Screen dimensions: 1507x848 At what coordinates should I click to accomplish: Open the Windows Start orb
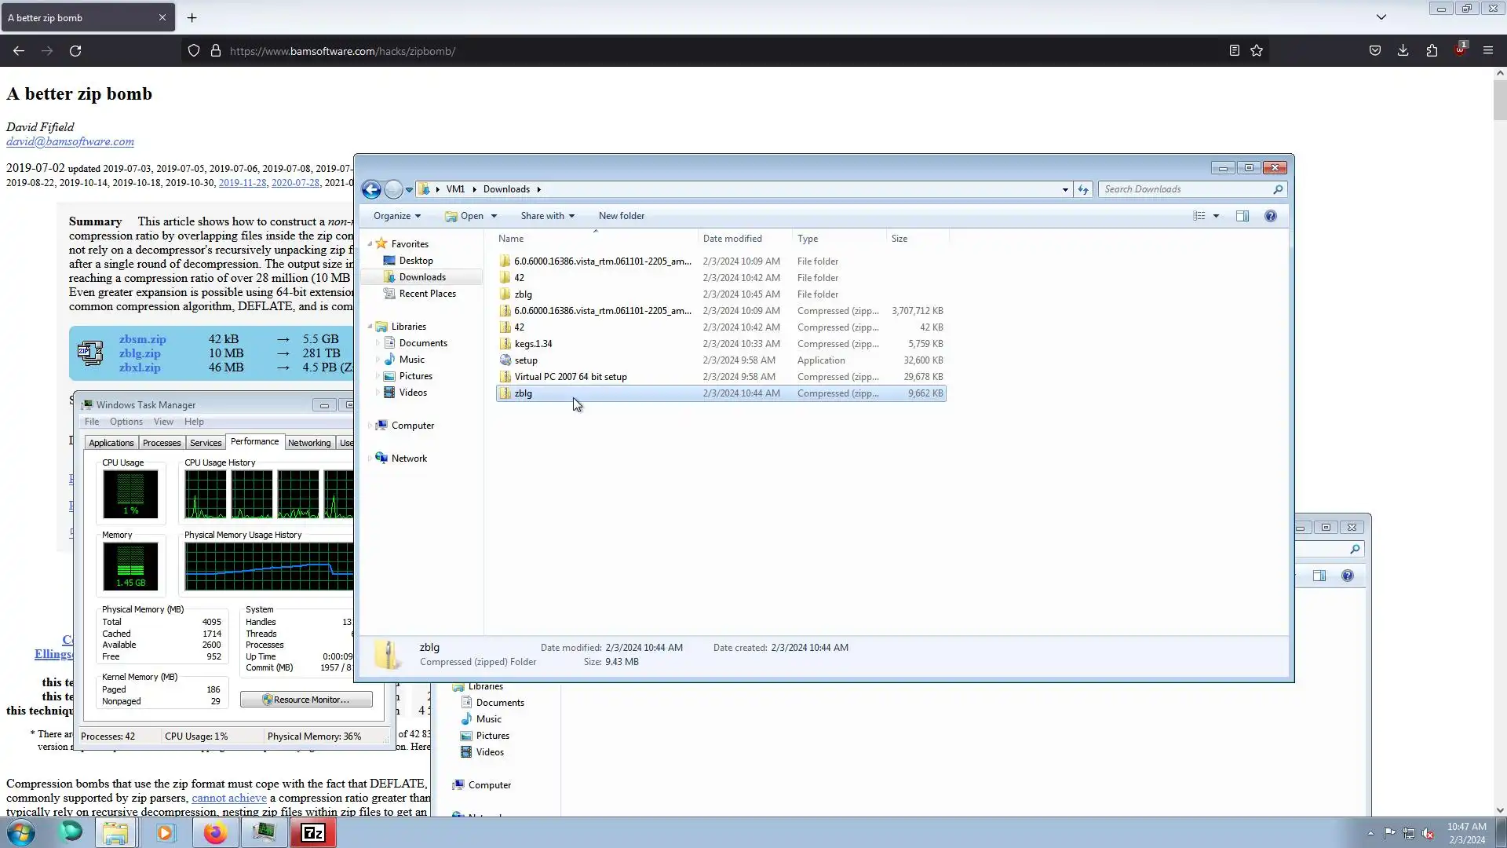21,833
